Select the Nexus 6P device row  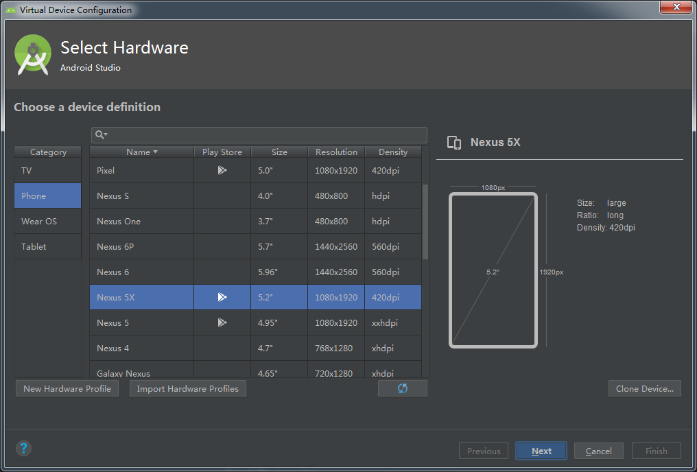tap(256, 246)
